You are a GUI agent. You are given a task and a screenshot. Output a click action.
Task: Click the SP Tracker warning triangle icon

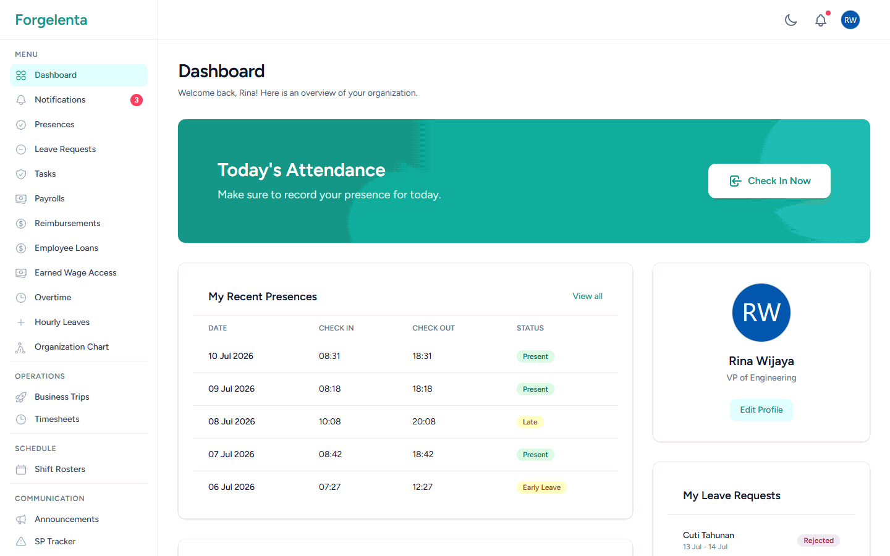click(21, 542)
